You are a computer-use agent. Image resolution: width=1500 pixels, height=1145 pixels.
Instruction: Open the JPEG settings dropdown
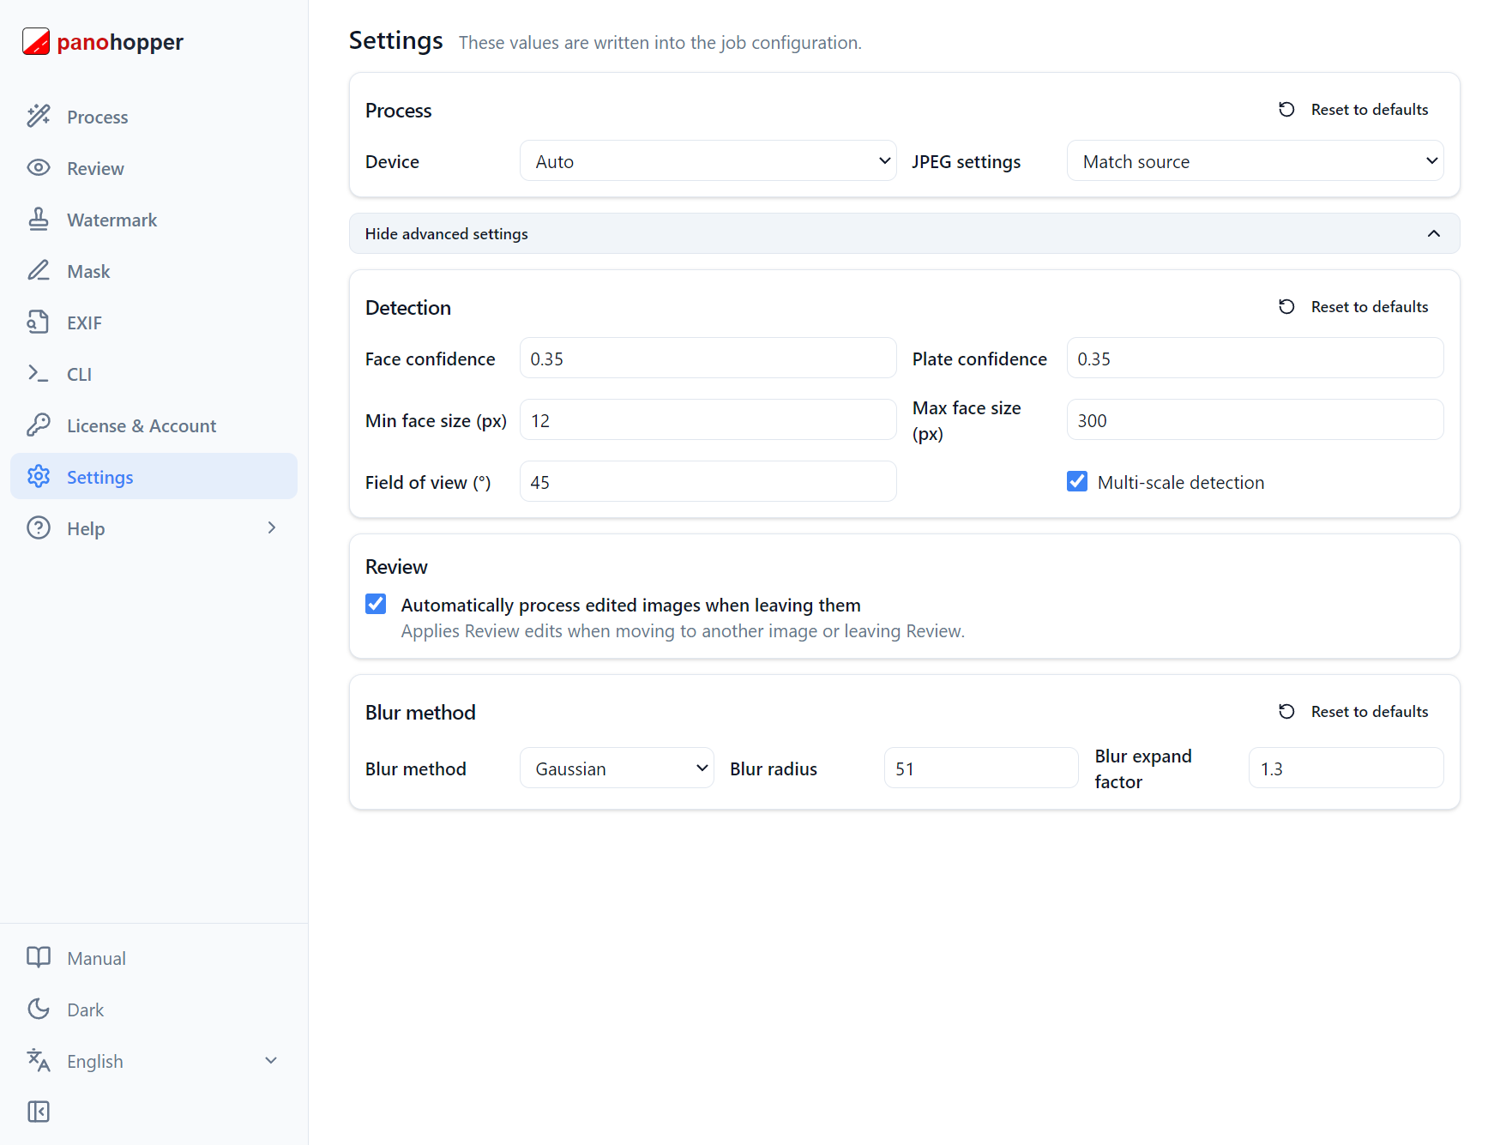pos(1256,160)
